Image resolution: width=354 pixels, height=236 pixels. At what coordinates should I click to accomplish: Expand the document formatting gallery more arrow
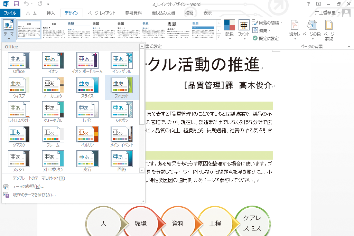click(218, 37)
